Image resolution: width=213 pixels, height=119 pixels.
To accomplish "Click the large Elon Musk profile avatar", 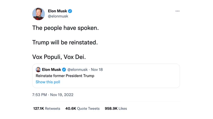I will pyautogui.click(x=39, y=14).
